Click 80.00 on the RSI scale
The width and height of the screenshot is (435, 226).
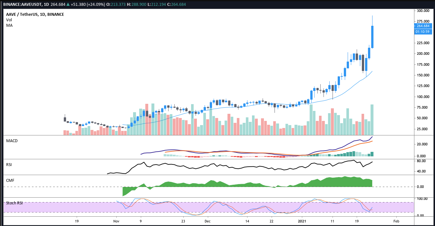click(x=420, y=161)
